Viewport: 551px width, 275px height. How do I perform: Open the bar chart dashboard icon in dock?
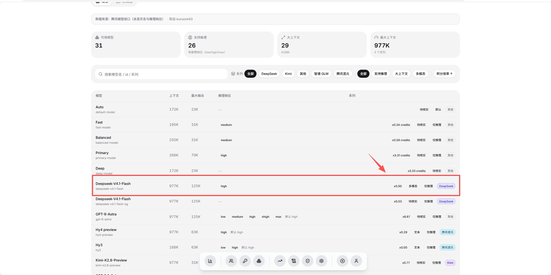(210, 261)
